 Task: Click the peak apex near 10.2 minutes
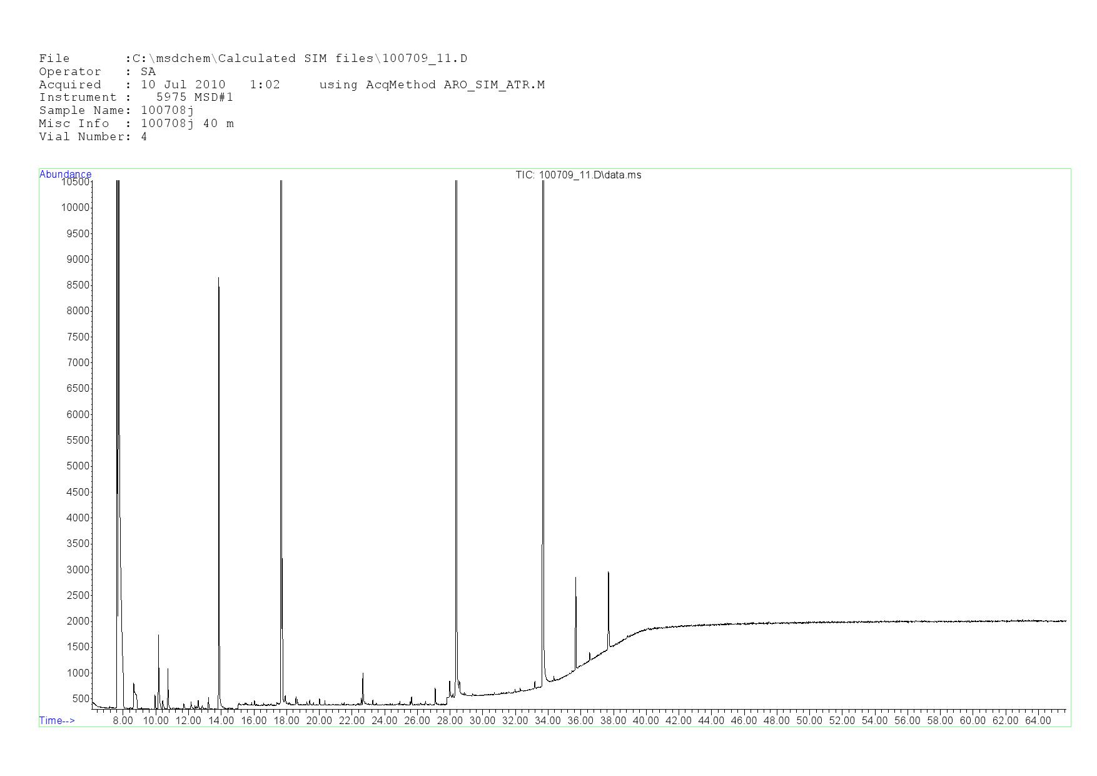pos(158,636)
